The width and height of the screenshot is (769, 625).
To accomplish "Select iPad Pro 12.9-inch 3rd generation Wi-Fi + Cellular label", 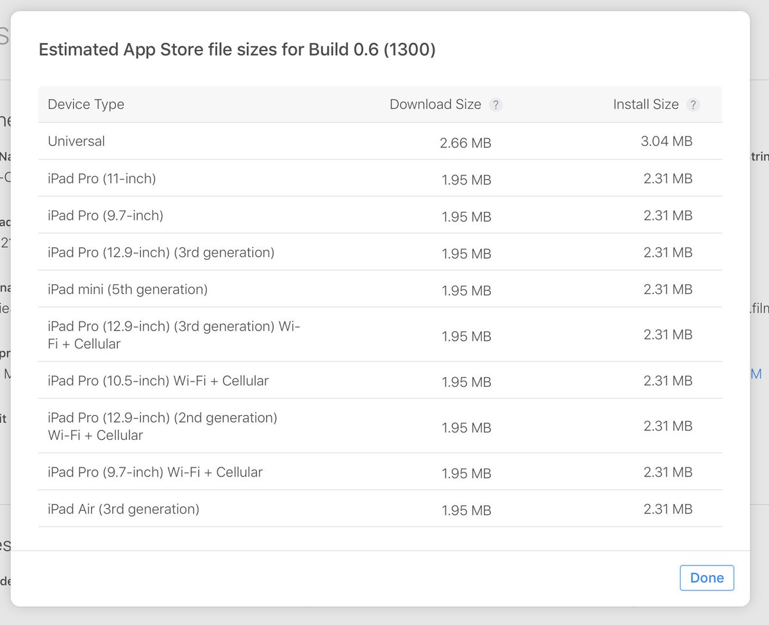I will tap(174, 335).
